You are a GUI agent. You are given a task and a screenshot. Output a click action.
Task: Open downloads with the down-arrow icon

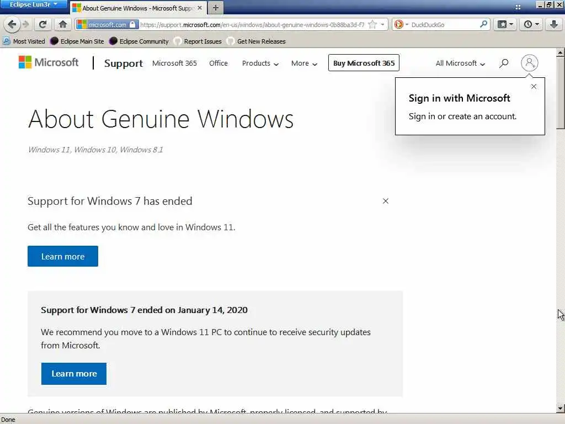[554, 24]
